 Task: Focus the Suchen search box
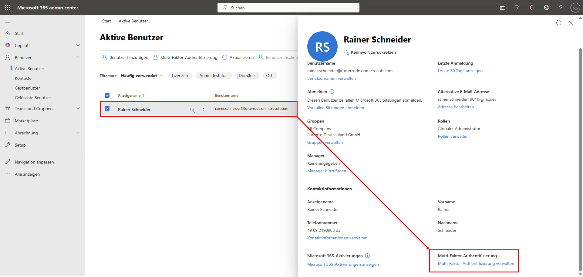[288, 8]
